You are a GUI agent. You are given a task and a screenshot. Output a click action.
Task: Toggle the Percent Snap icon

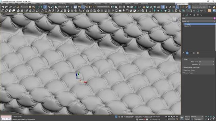pos(87,7)
